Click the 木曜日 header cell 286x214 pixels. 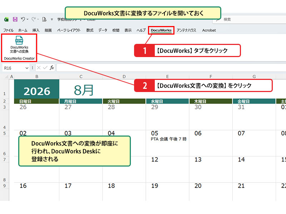point(211,101)
